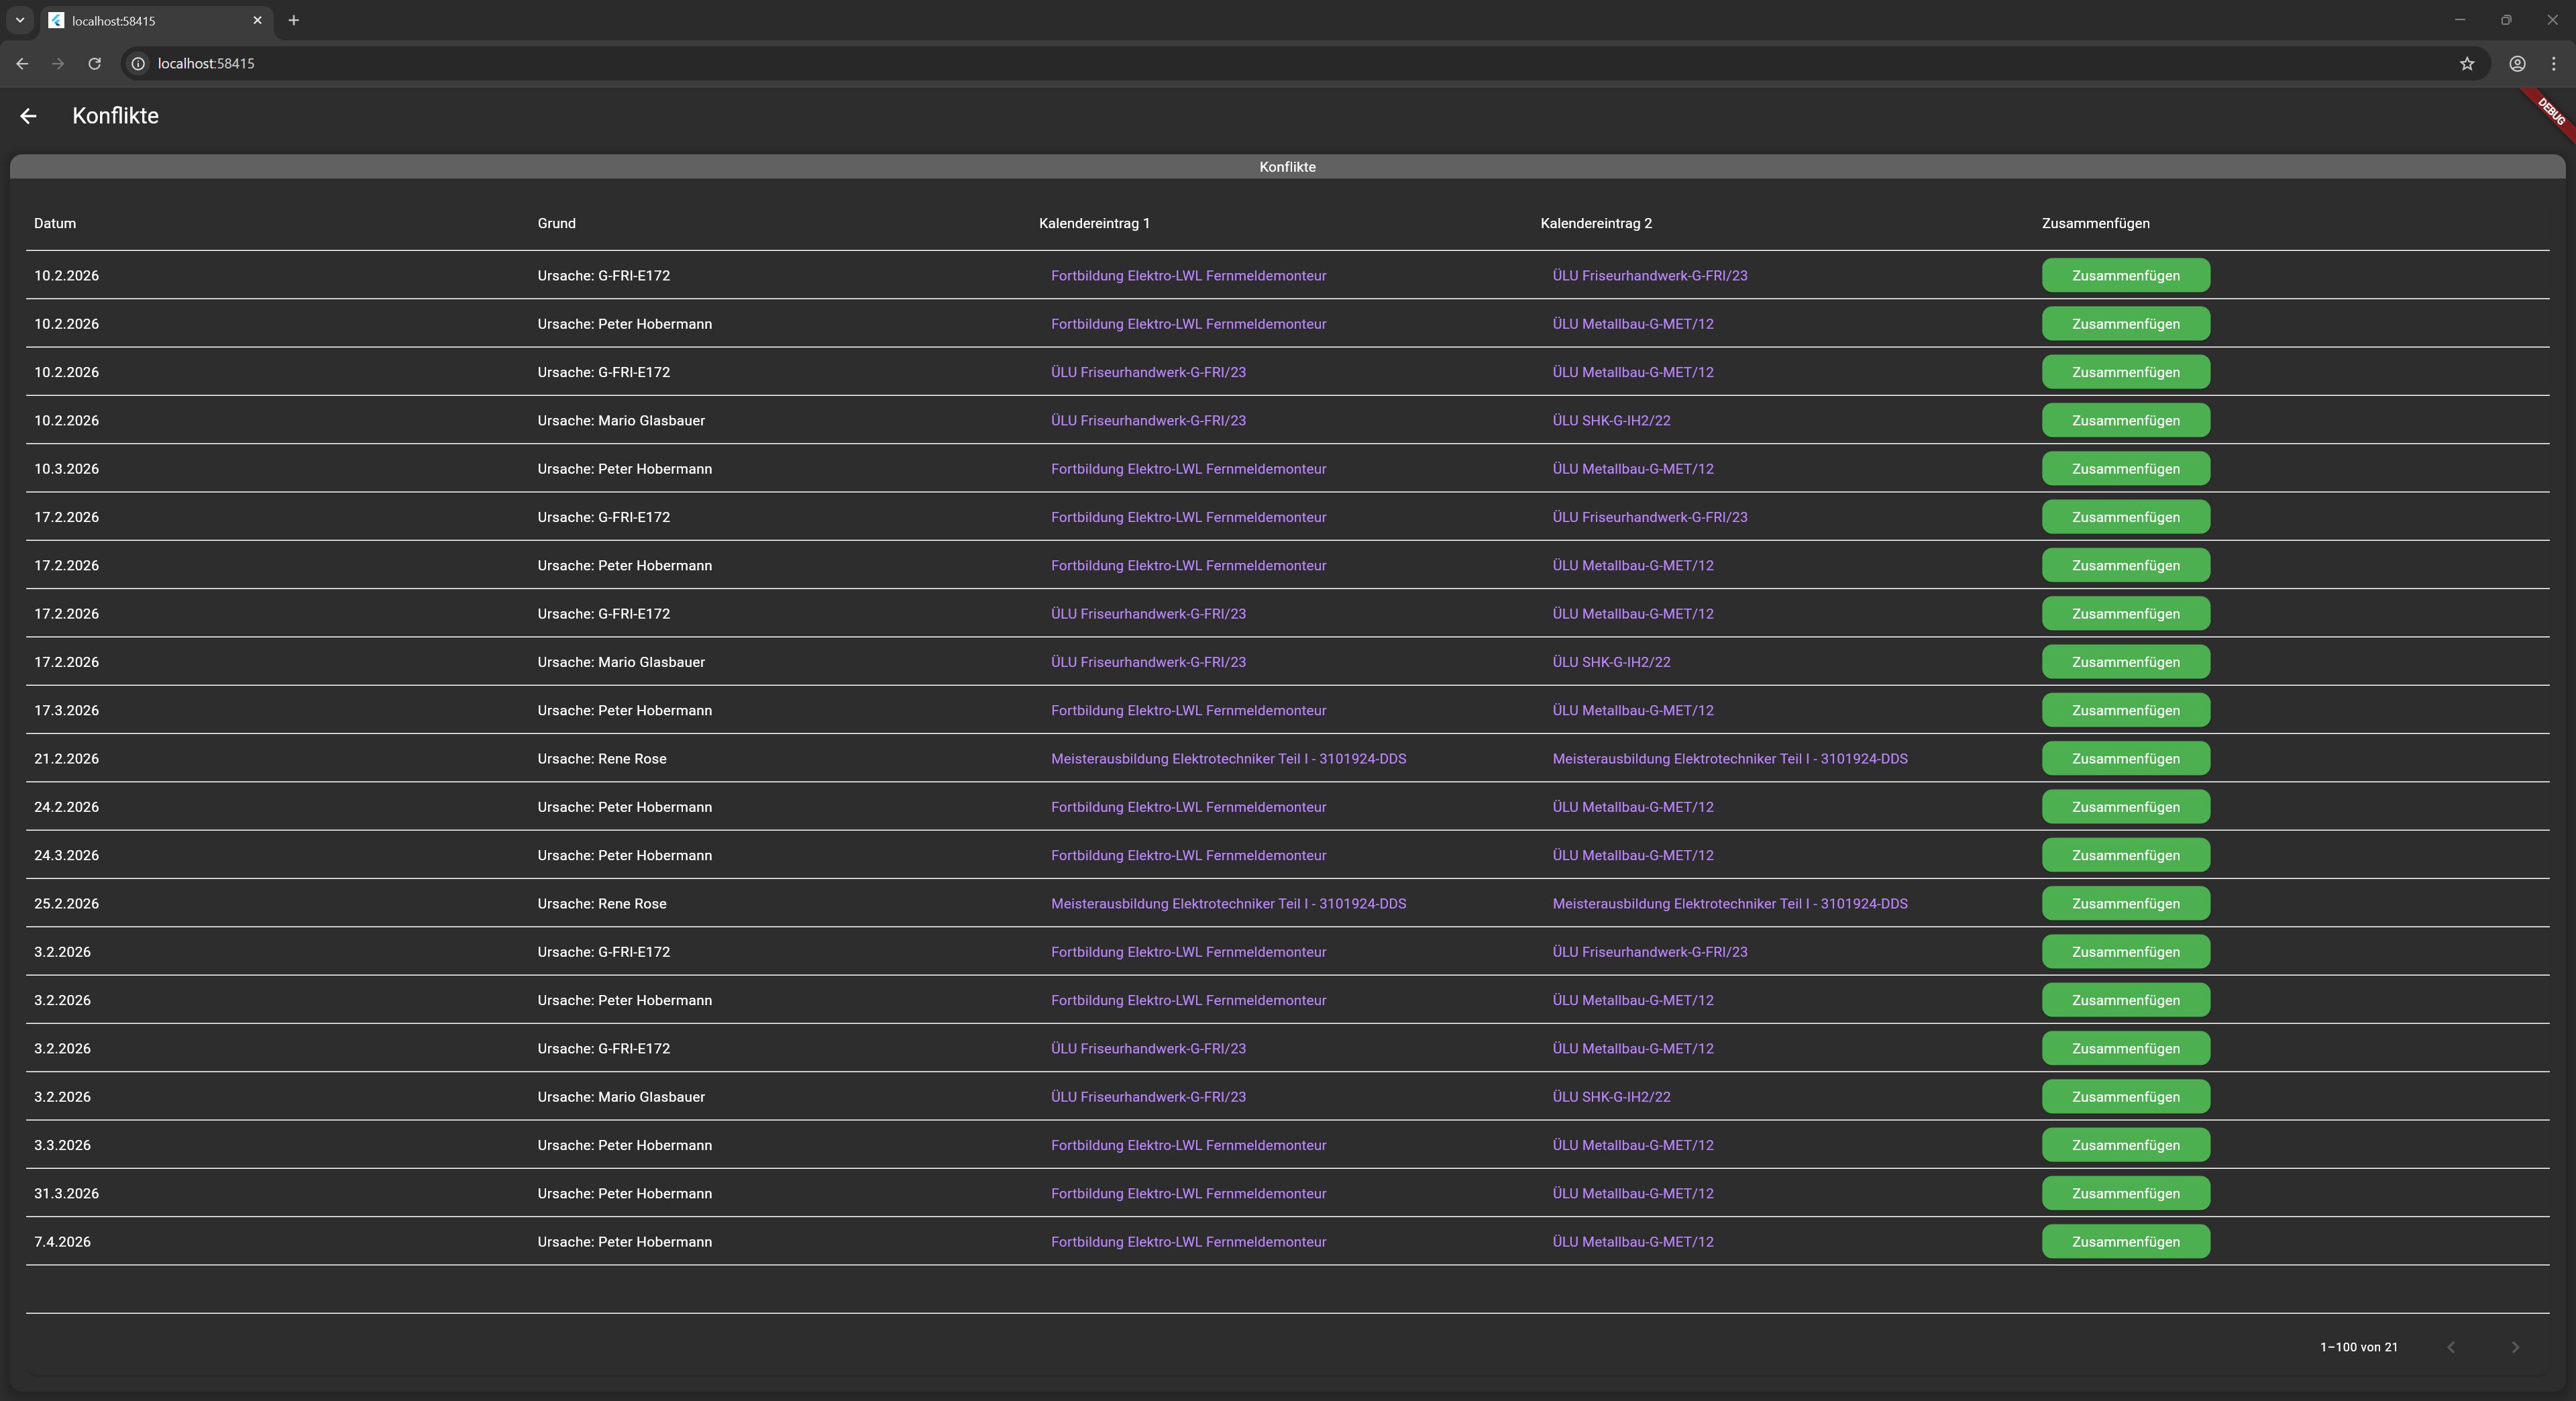
Task: Bookmark this page with the star icon
Action: (x=2467, y=63)
